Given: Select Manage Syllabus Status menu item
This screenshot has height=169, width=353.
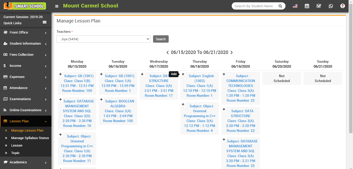Looking at the screenshot, I should [29, 138].
